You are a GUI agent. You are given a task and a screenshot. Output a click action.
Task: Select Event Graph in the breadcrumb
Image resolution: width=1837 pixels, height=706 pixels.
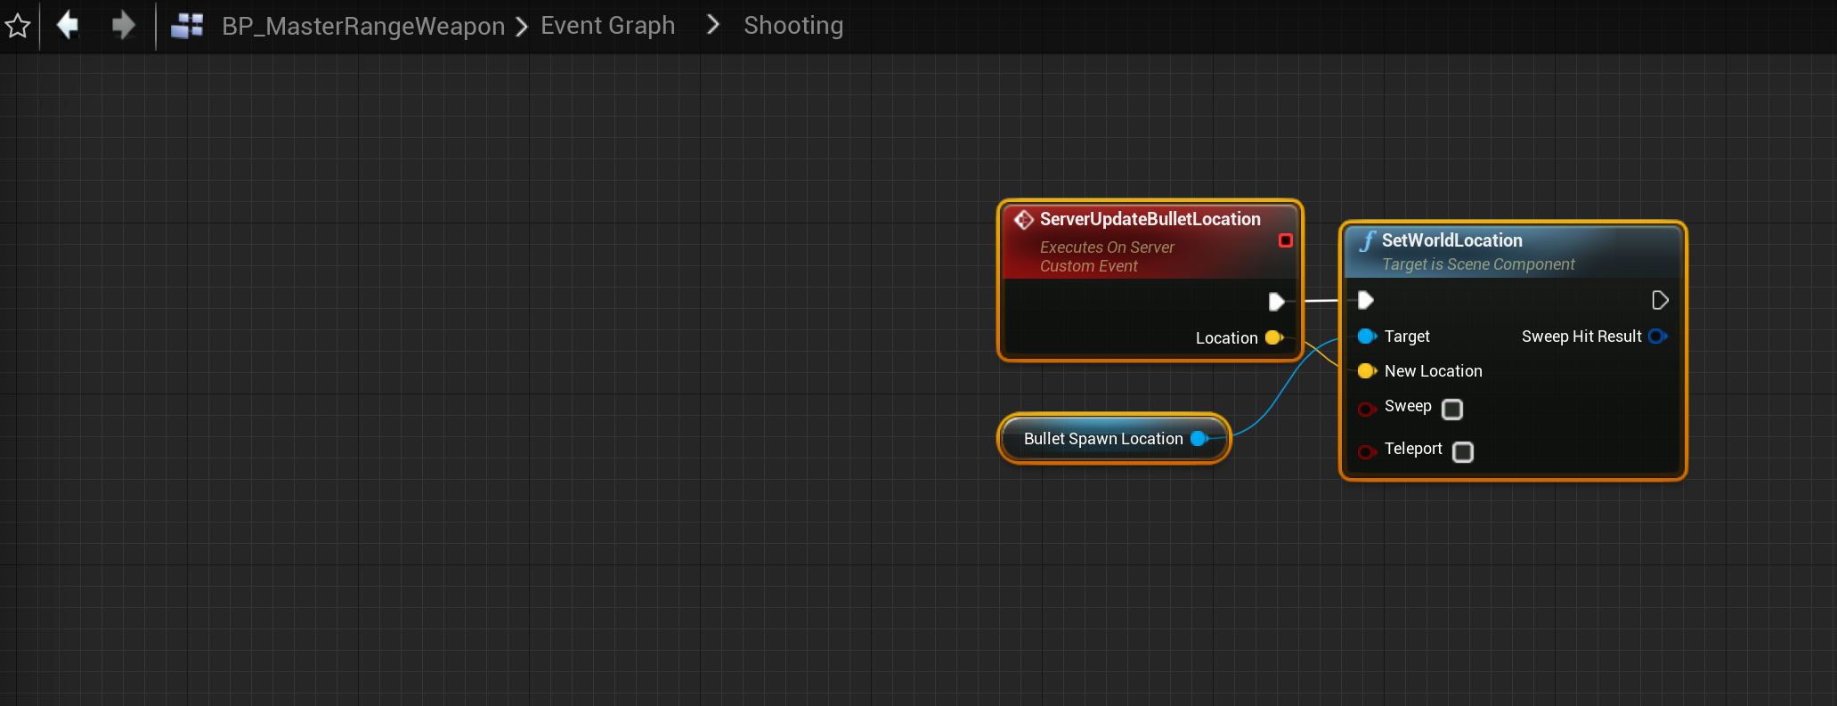(607, 26)
